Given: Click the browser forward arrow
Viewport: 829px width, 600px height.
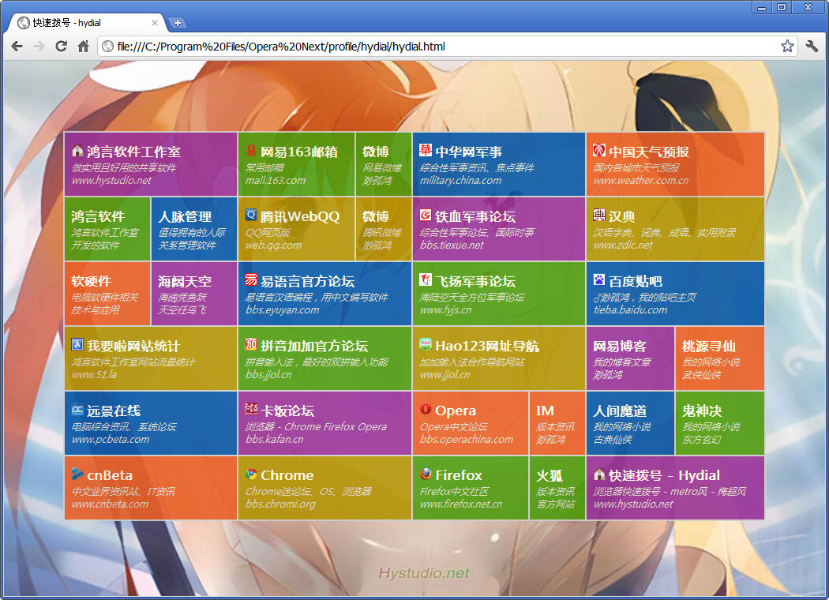Looking at the screenshot, I should tap(39, 47).
